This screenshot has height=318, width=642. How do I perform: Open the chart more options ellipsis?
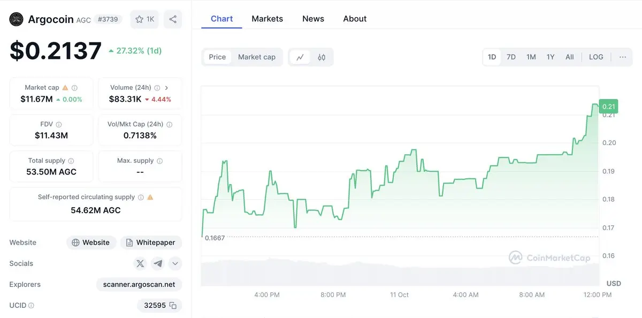click(623, 57)
